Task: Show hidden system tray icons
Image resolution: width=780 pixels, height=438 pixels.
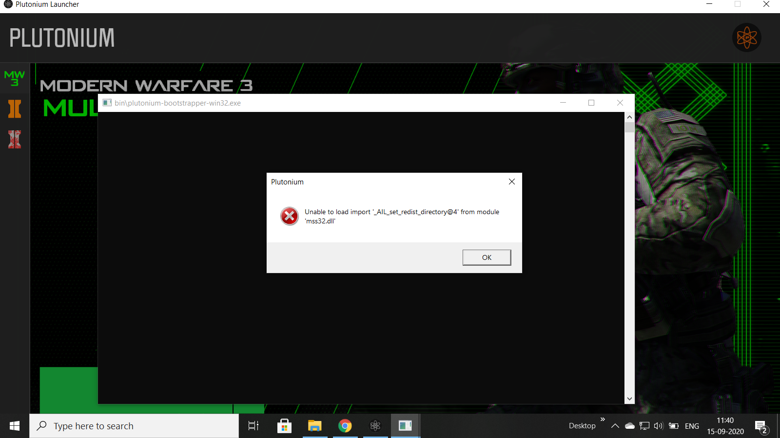Action: (615, 426)
